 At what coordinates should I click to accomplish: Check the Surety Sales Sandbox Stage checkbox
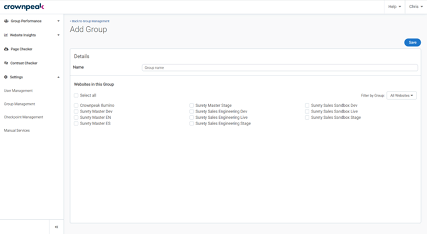(x=307, y=117)
